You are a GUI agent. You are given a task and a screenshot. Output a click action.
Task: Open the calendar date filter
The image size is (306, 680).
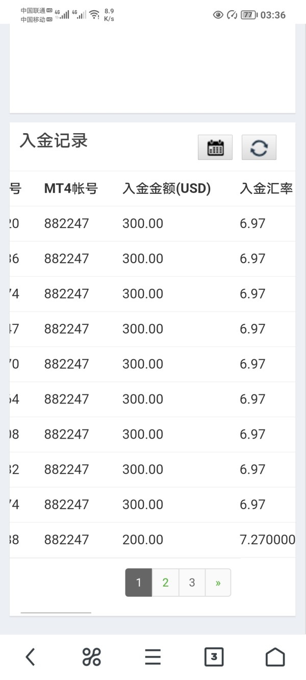215,147
